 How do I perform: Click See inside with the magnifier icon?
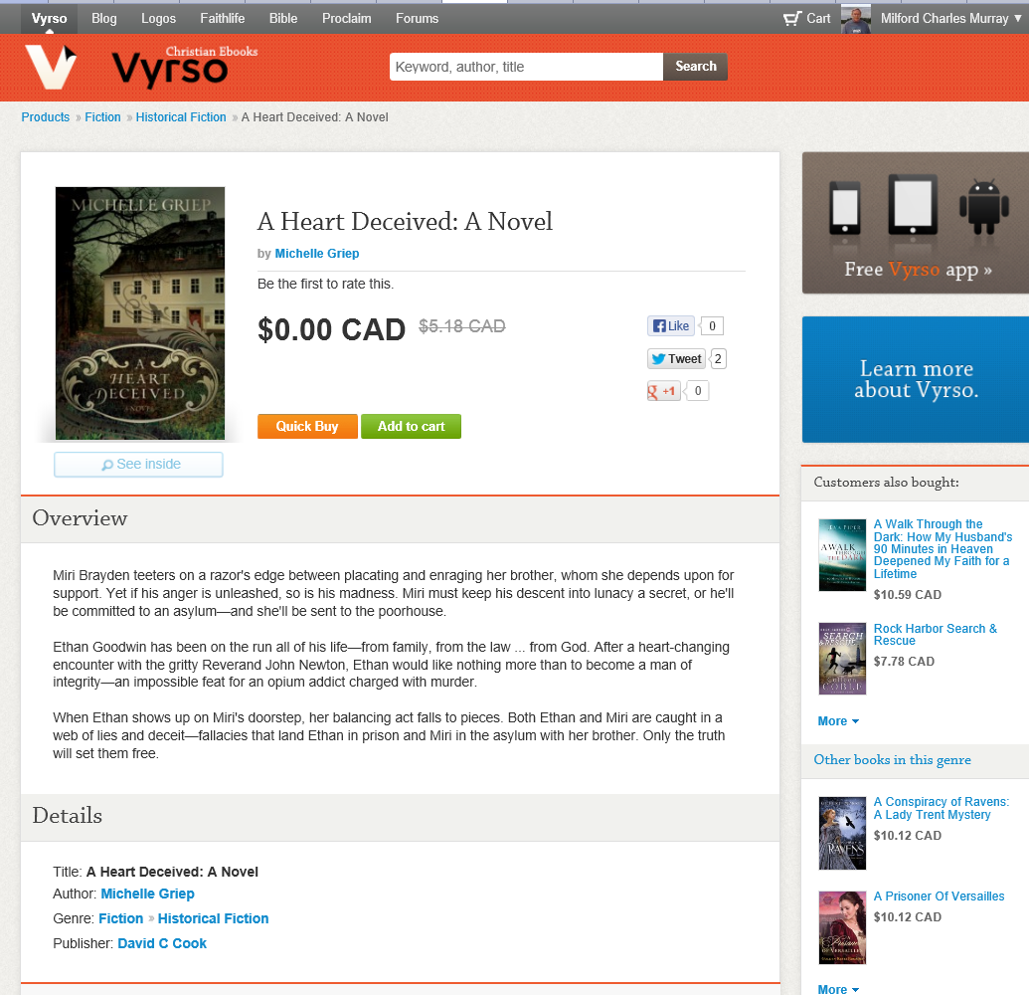click(138, 465)
